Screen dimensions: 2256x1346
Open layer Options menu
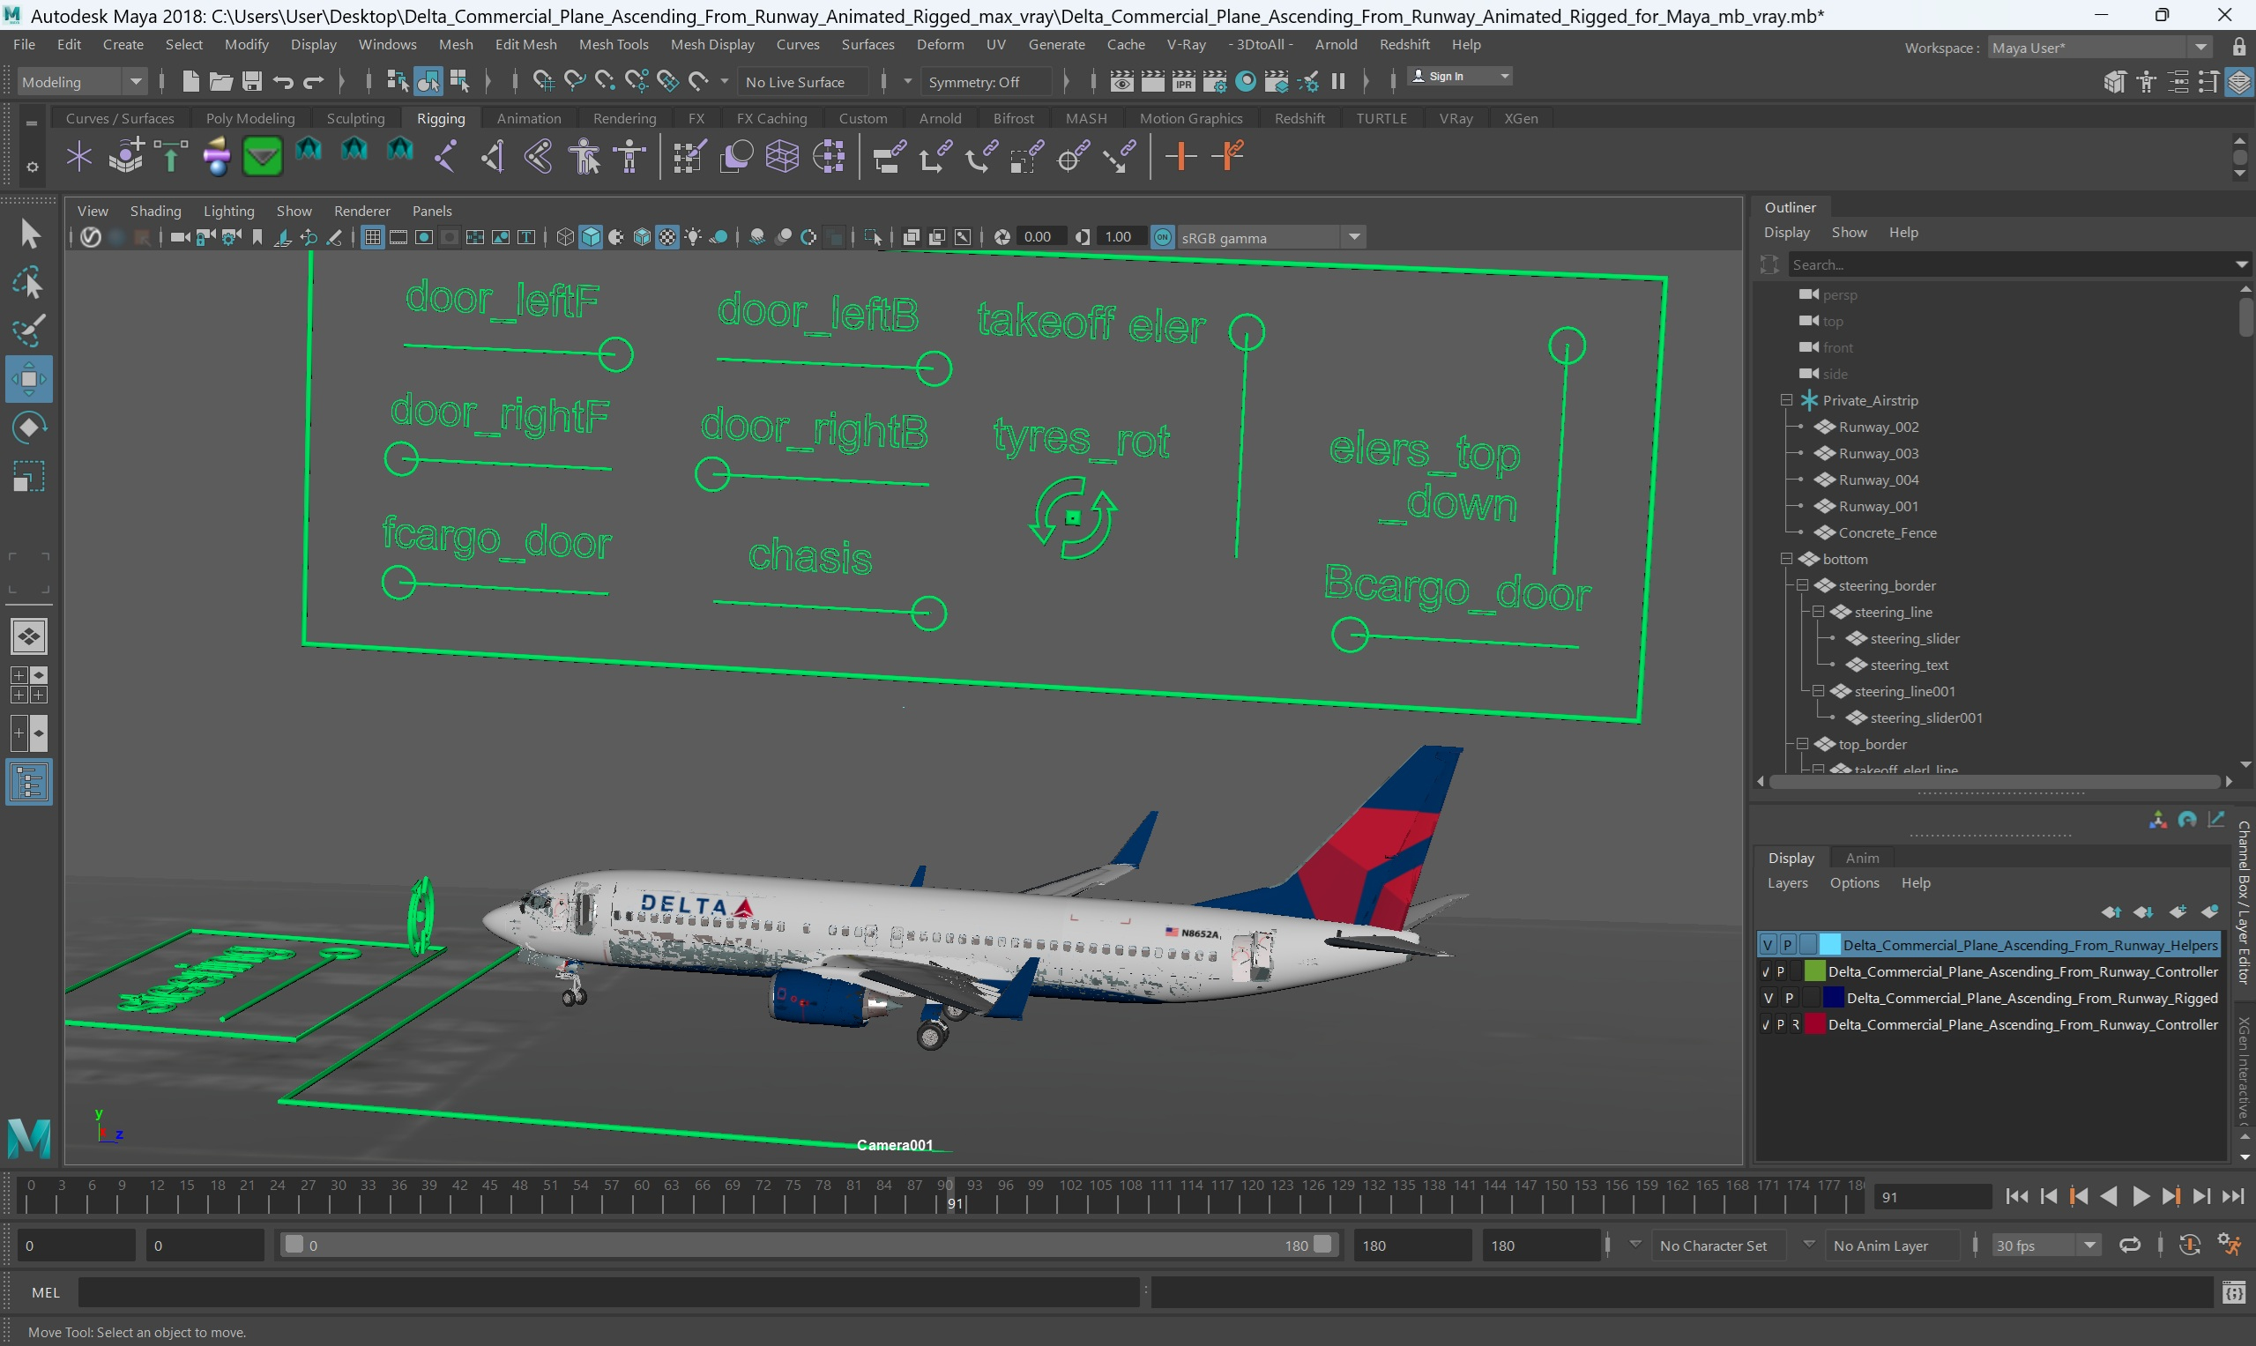pyautogui.click(x=1853, y=882)
